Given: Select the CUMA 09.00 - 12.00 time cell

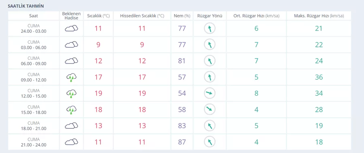Looking at the screenshot, I should click(34, 77).
